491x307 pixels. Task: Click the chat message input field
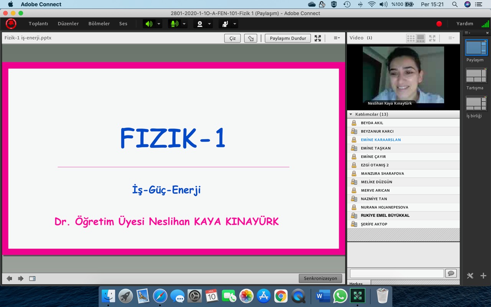pos(397,273)
